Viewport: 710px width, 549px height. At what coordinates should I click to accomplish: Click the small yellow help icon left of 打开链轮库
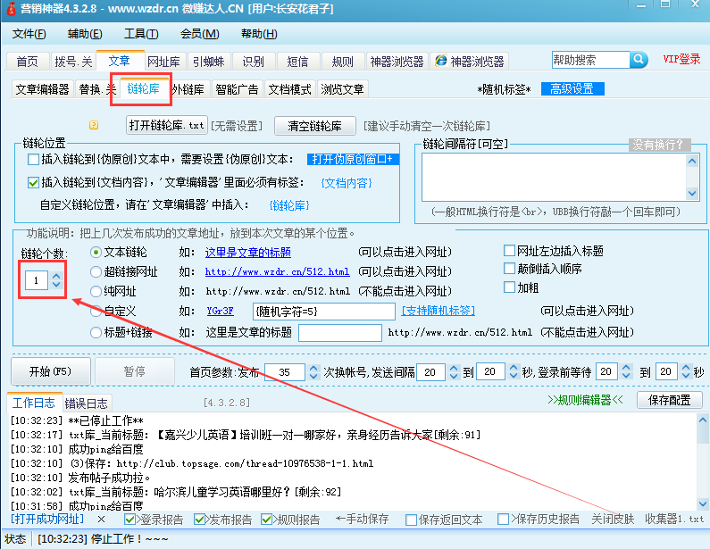click(94, 126)
